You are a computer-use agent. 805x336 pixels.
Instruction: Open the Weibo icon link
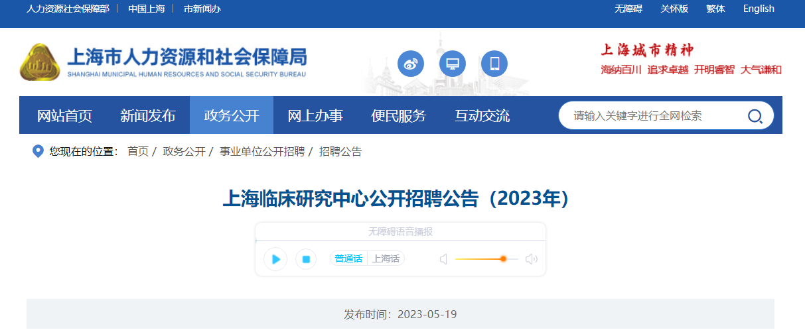411,64
